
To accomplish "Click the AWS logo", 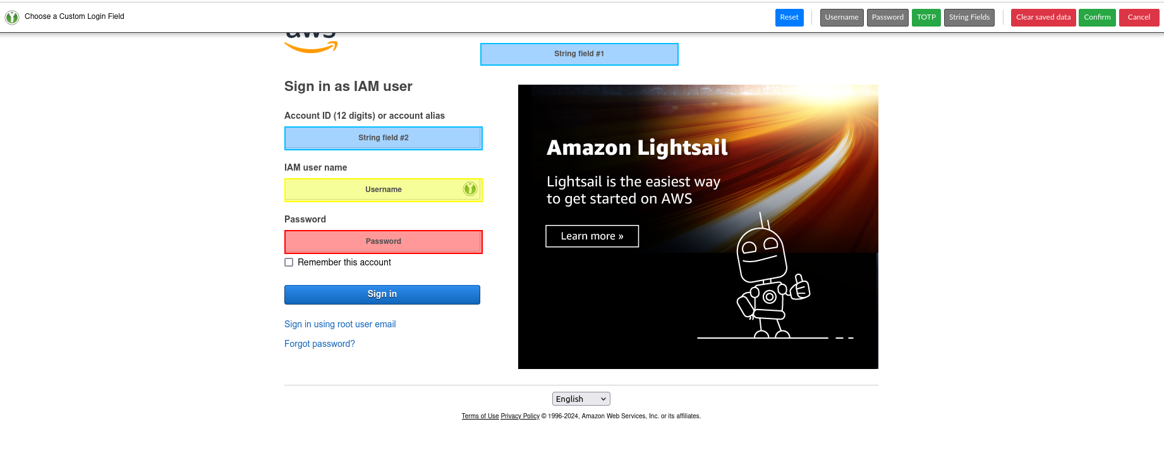I will click(x=311, y=42).
